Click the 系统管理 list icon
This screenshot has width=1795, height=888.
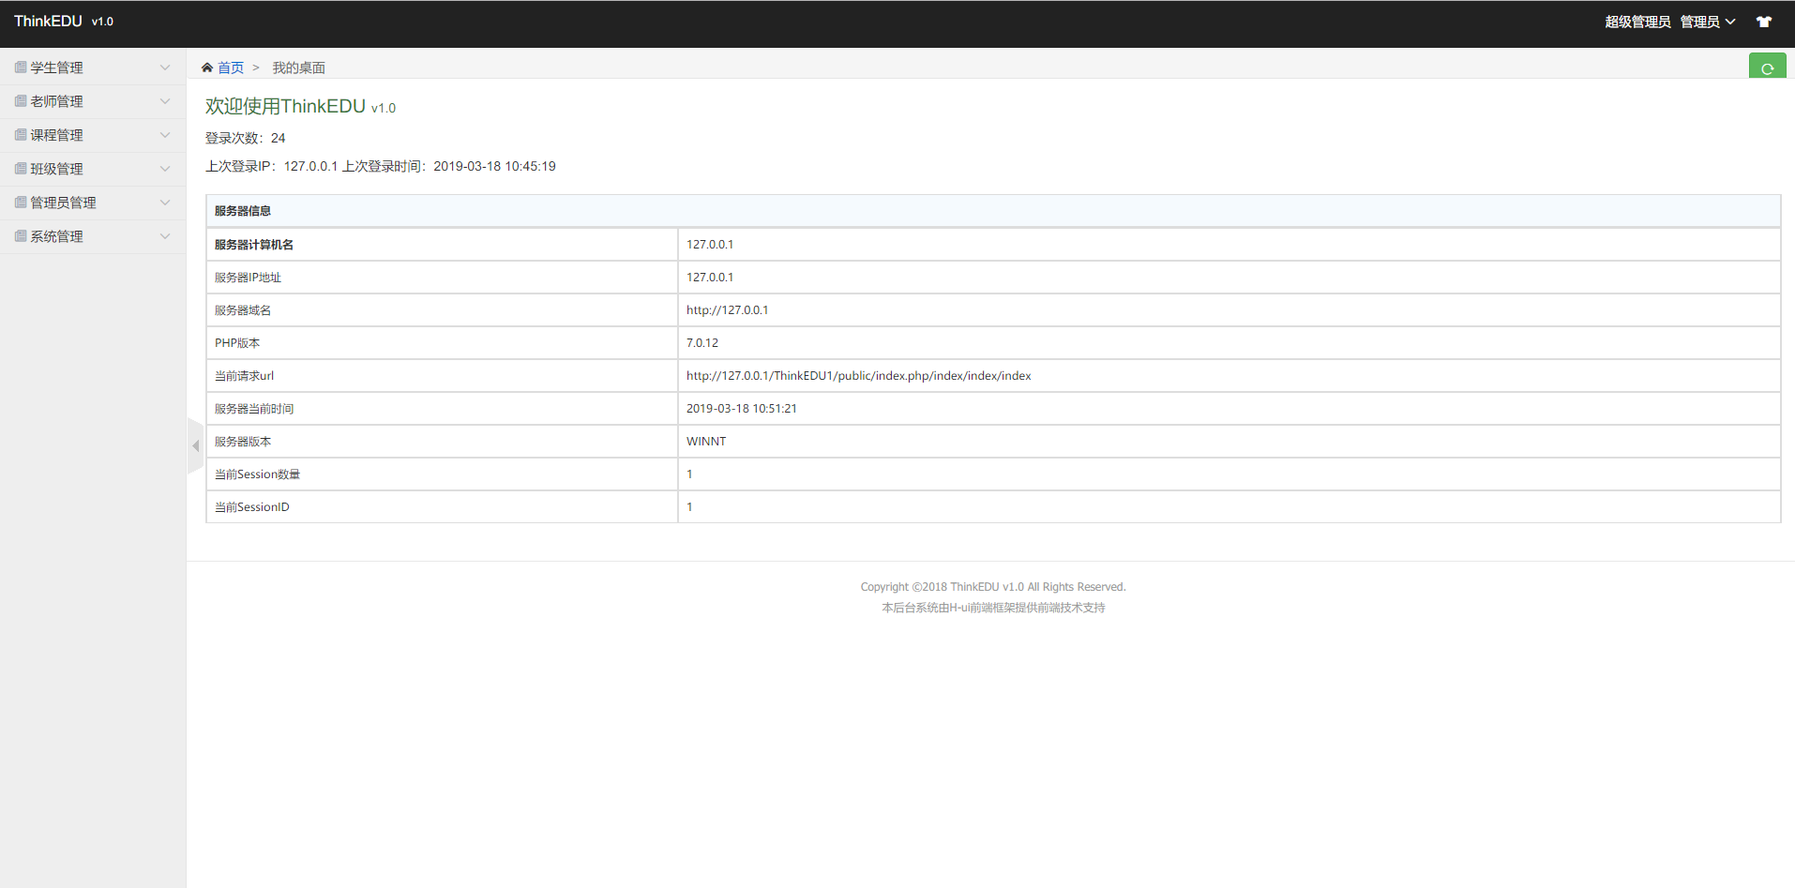(21, 236)
